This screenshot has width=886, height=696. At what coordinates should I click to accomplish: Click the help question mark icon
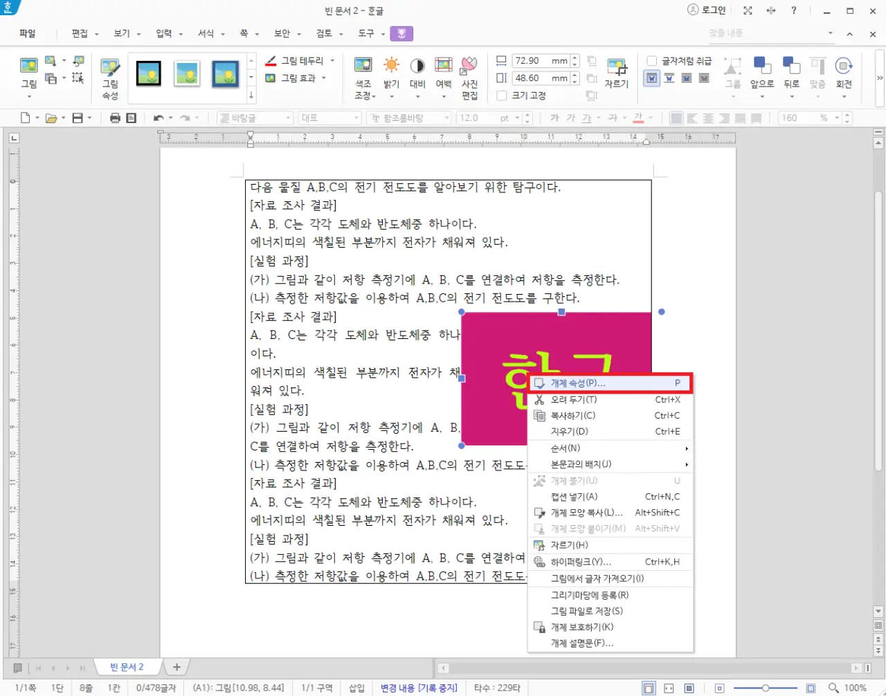(794, 10)
